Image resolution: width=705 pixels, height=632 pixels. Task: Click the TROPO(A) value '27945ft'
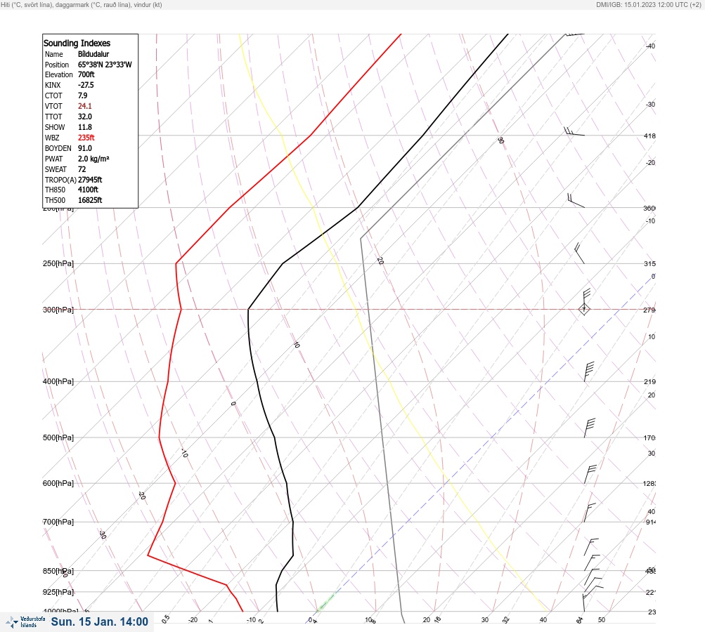pyautogui.click(x=90, y=180)
